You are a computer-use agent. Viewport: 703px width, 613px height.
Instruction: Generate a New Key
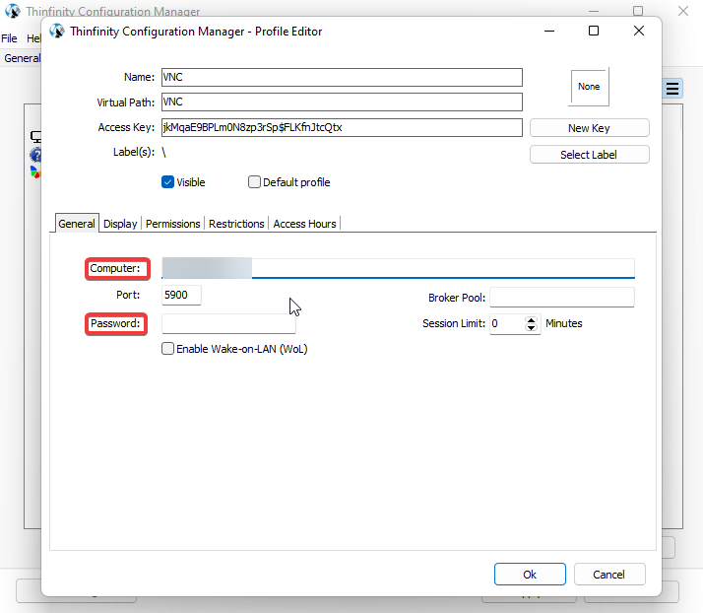(x=589, y=128)
